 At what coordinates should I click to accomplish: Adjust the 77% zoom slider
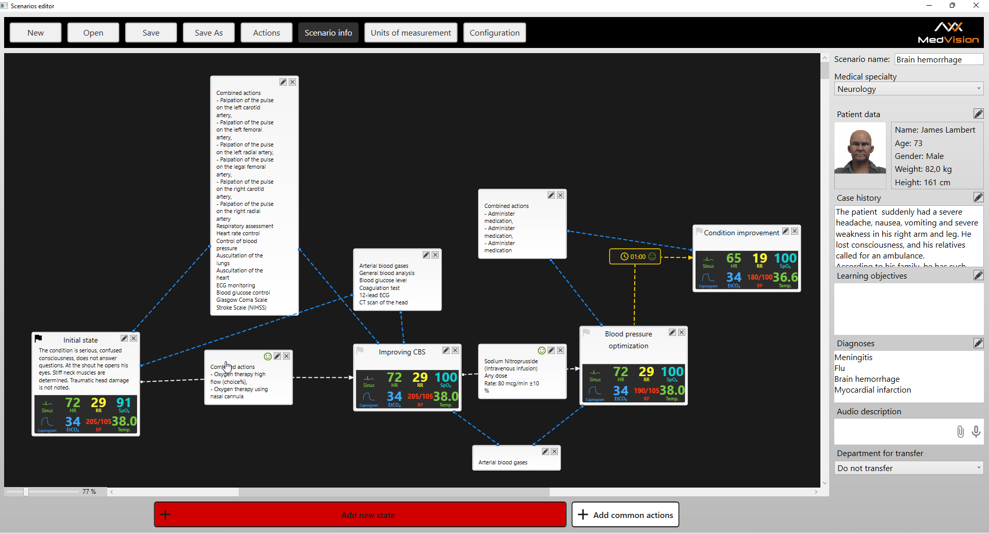pos(26,492)
